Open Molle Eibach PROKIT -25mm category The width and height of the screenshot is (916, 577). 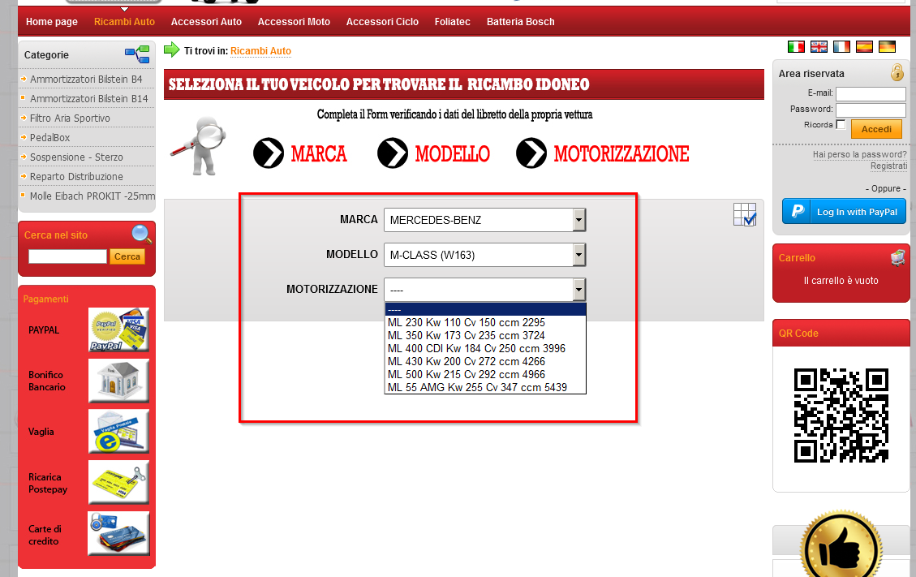pyautogui.click(x=92, y=196)
